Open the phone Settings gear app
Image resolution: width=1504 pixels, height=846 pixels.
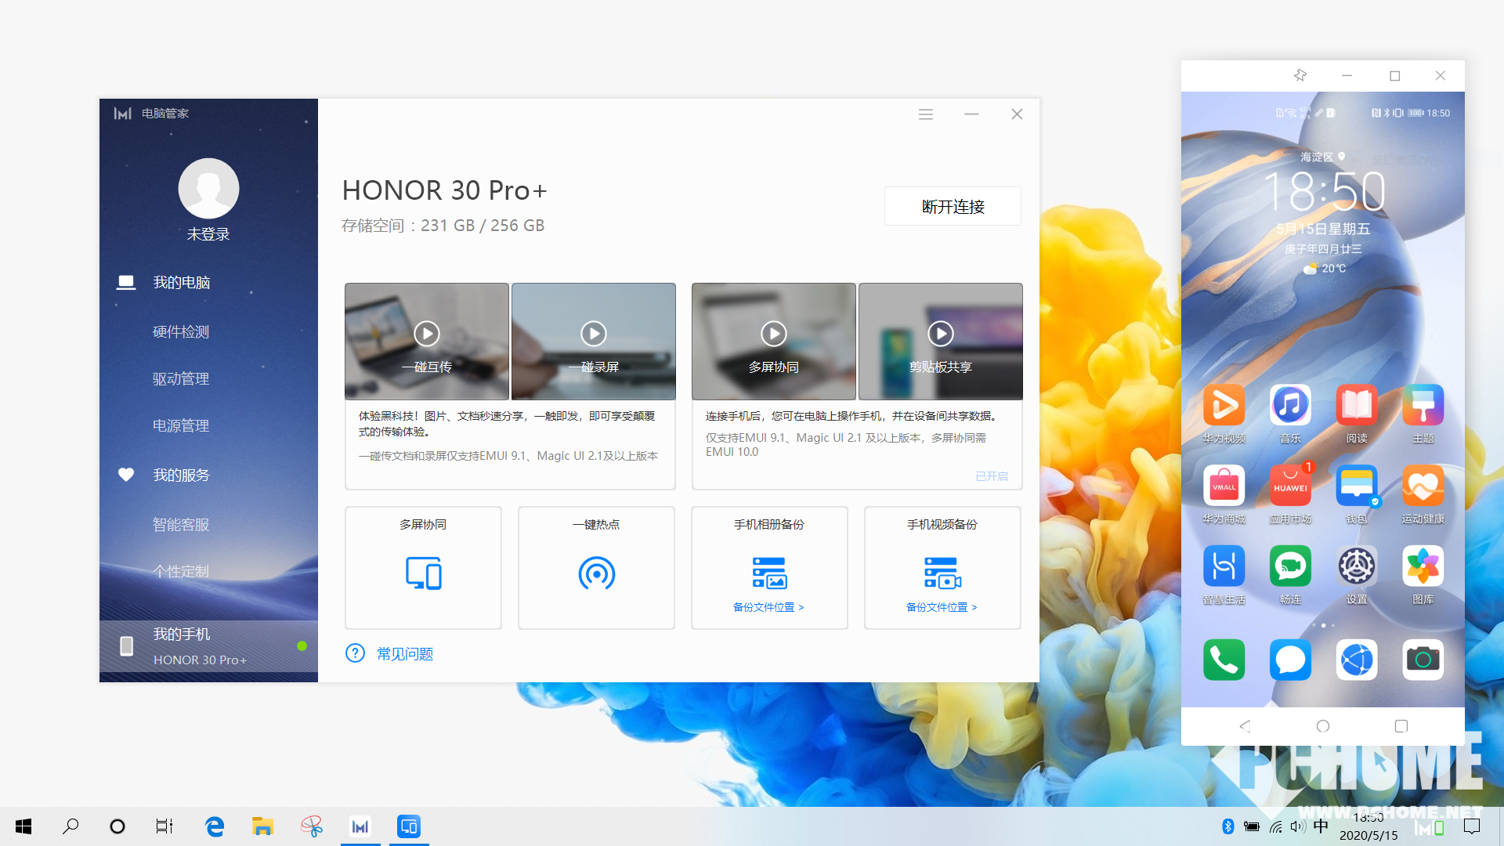(1356, 566)
